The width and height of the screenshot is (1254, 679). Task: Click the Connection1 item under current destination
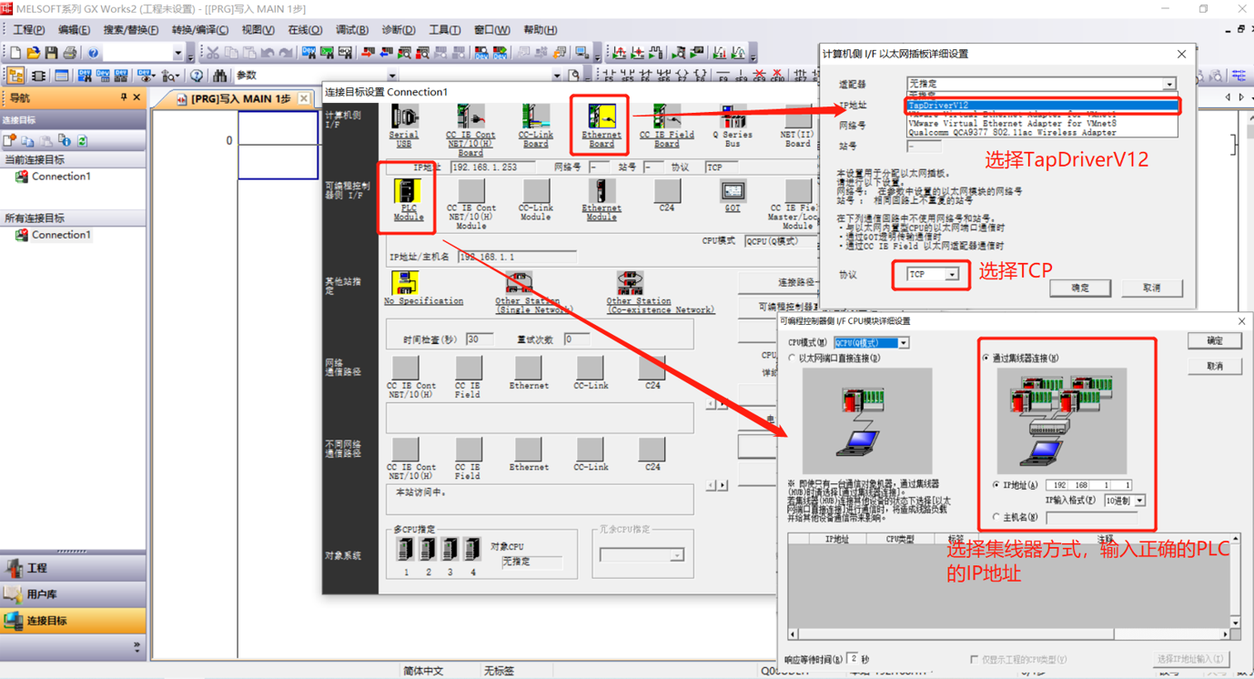pos(61,177)
